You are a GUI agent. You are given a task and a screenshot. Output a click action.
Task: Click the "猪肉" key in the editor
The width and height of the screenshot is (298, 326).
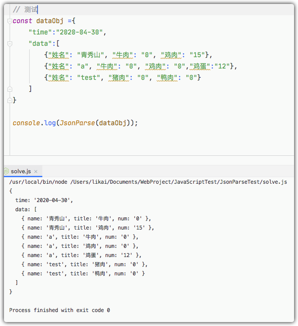[x=119, y=78]
